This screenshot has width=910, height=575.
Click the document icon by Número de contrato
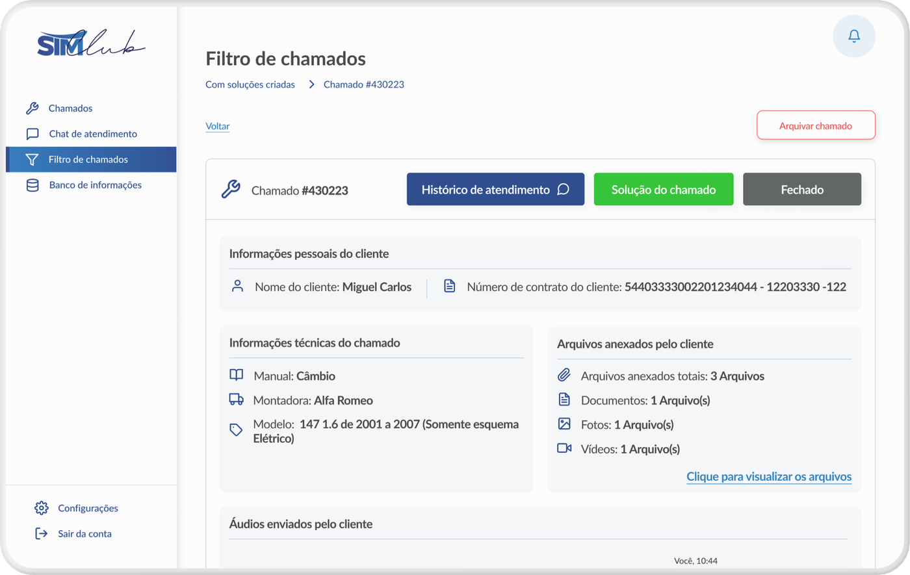[449, 286]
